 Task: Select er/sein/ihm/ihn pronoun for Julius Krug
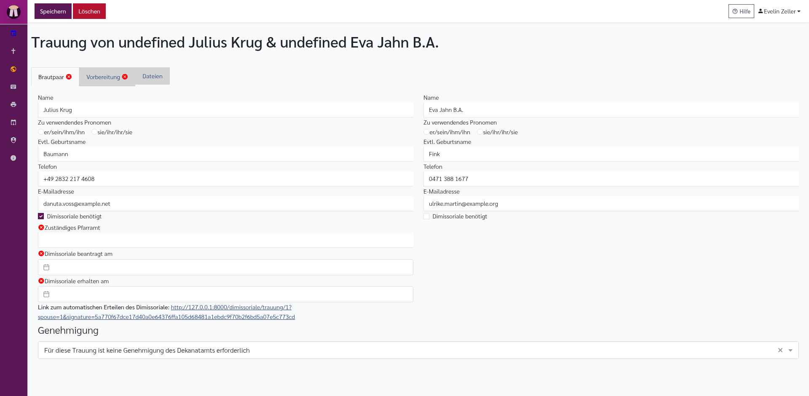[x=40, y=132]
